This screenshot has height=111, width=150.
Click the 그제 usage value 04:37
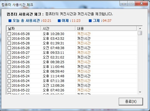107,21
